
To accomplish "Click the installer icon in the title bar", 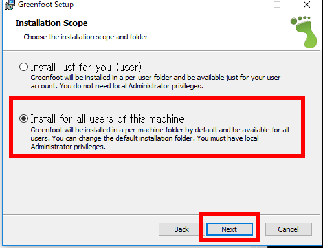I will coord(10,5).
